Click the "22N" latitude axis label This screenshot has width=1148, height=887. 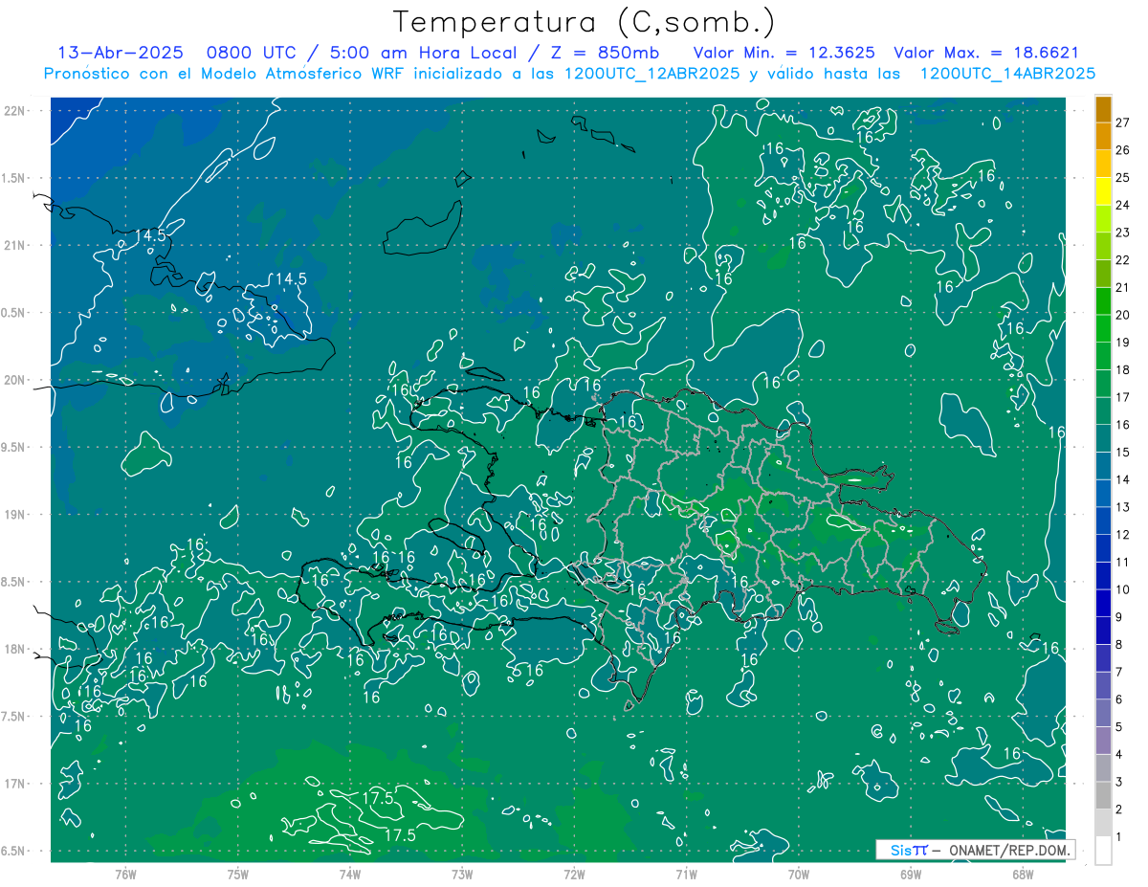[14, 111]
